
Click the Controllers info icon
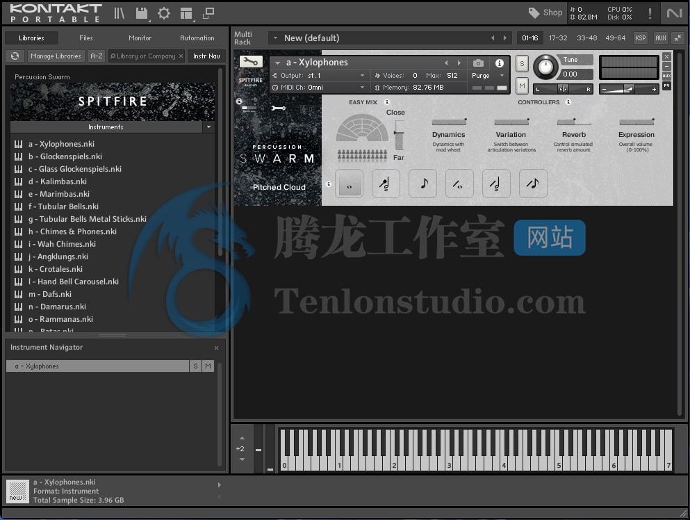click(568, 102)
